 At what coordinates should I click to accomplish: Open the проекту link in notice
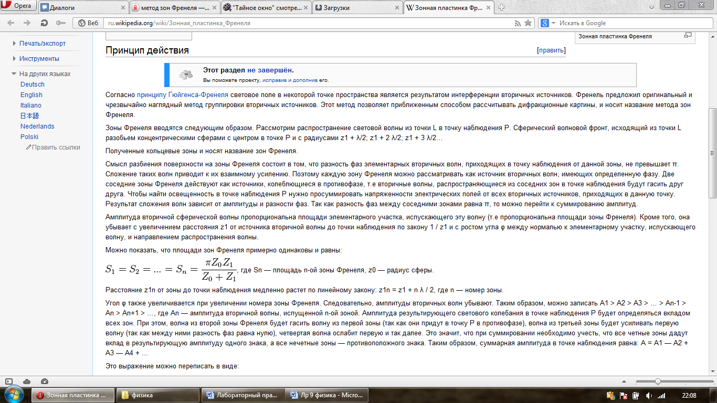(249, 80)
